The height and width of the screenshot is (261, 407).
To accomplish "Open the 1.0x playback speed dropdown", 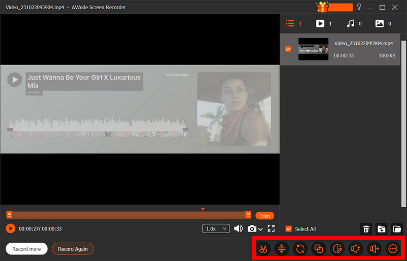I will (x=216, y=229).
